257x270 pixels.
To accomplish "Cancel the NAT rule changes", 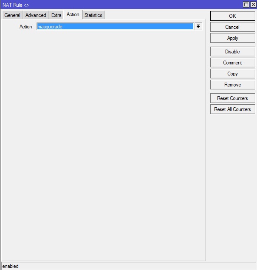I will pos(232,27).
